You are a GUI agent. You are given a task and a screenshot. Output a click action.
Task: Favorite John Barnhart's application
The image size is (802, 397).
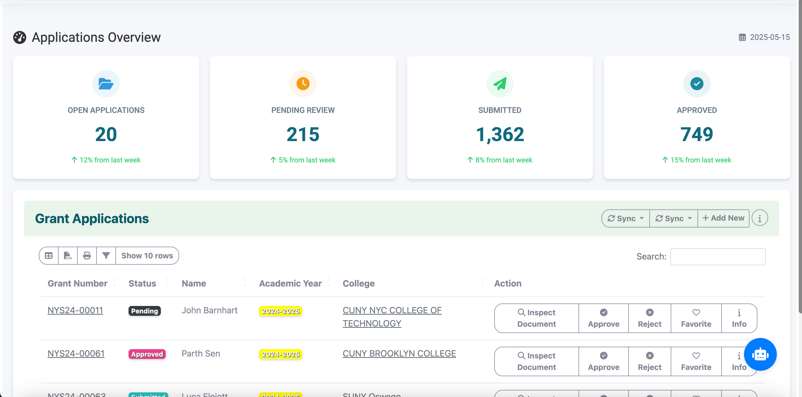[x=696, y=318]
